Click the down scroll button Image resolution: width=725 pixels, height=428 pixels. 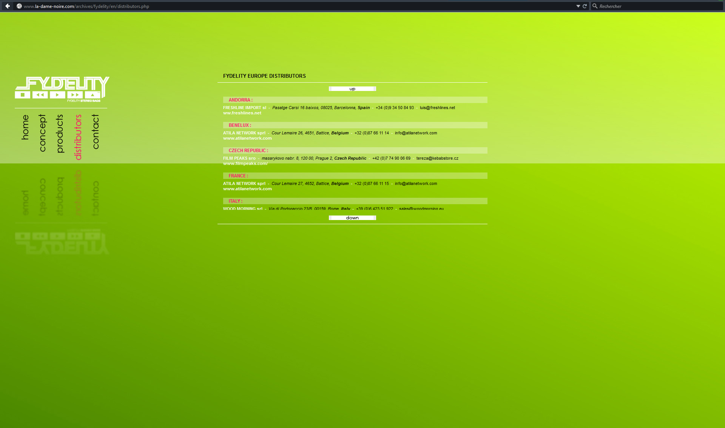tap(352, 218)
